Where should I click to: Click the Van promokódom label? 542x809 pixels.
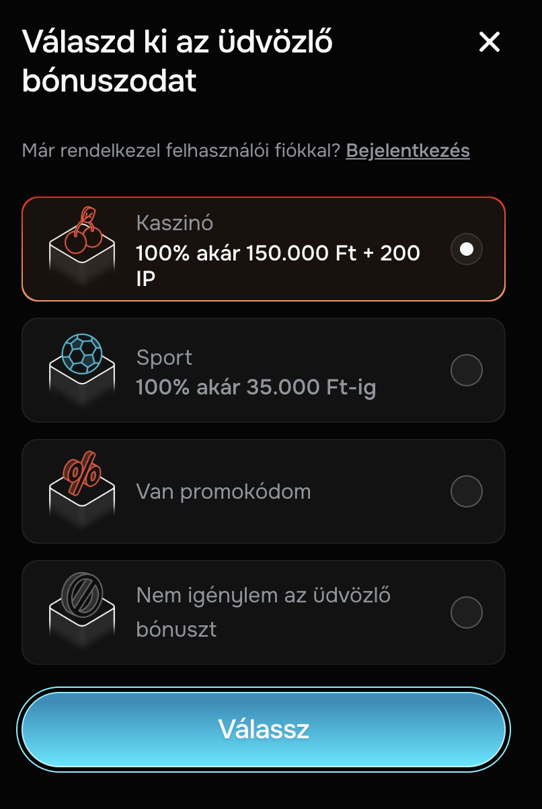click(223, 491)
